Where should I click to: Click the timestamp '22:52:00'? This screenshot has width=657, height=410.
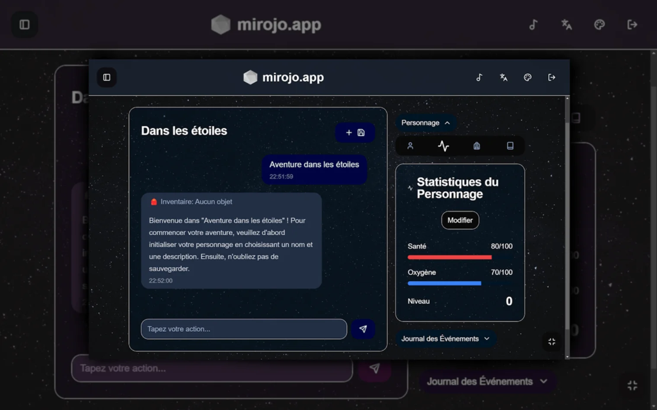coord(161,281)
